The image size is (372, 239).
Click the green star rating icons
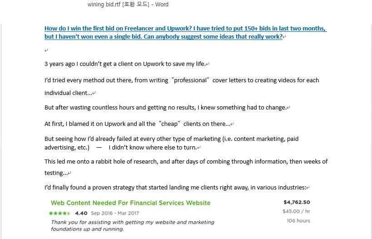click(60, 213)
